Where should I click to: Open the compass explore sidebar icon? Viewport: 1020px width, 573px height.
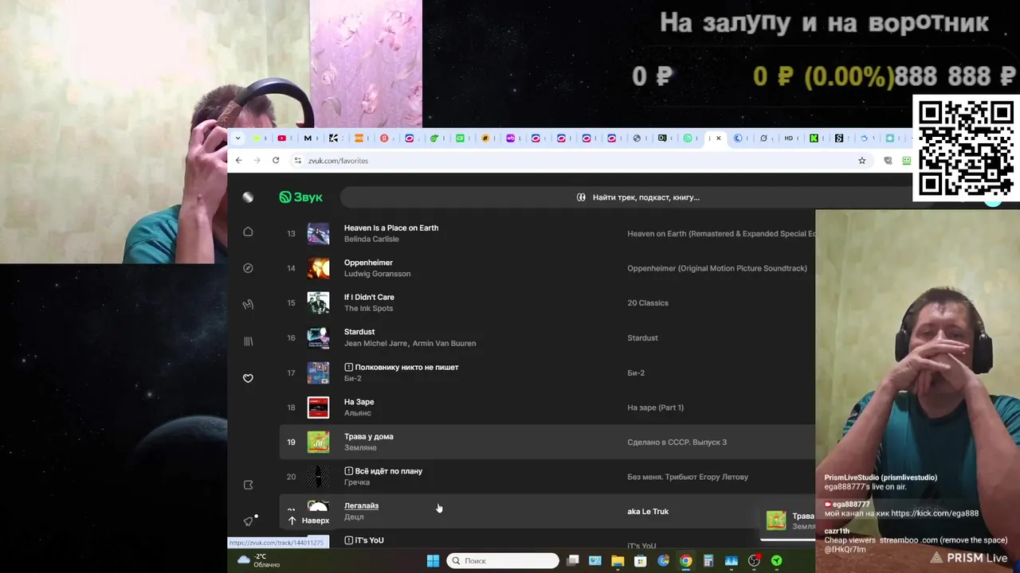coord(248,268)
